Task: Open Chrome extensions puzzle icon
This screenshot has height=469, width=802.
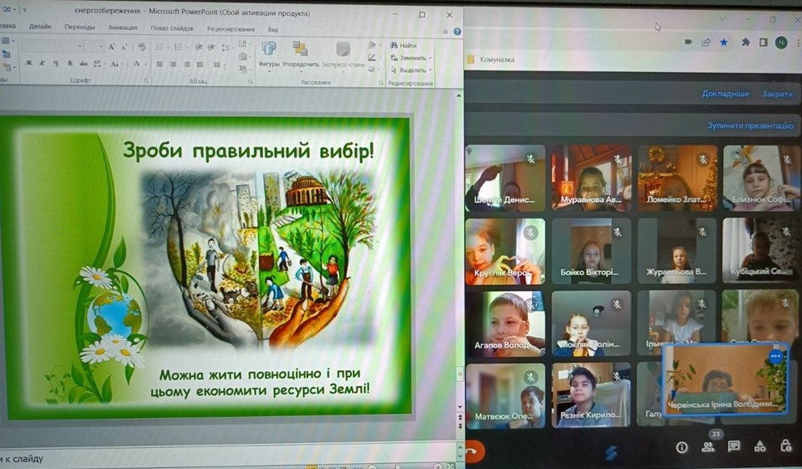Action: 746,42
